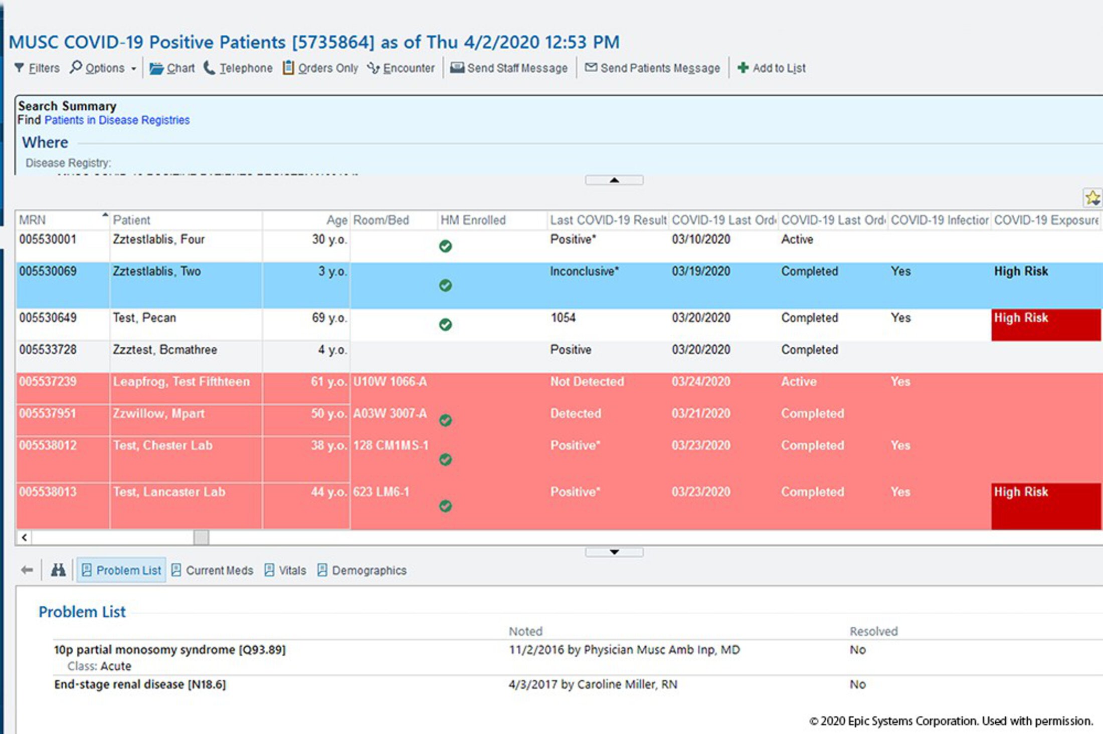Collapse the Search Summary with up arrow
This screenshot has width=1103, height=734.
(x=614, y=180)
